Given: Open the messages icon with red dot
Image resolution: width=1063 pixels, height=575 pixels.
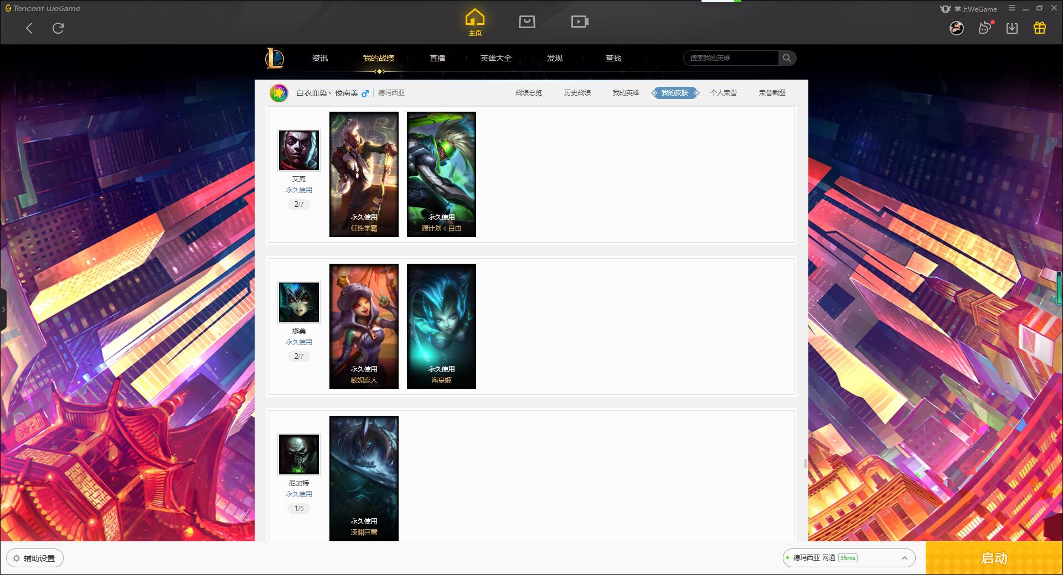Looking at the screenshot, I should (x=985, y=28).
